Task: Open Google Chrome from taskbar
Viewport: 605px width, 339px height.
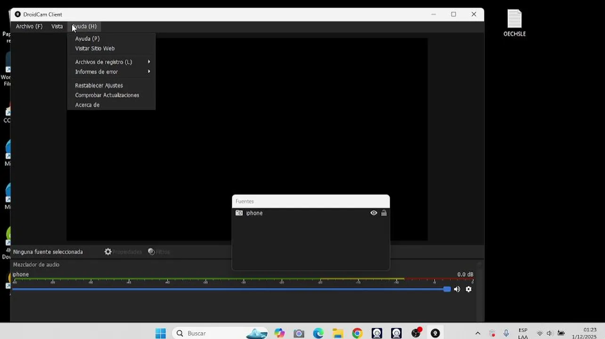Action: 357,333
